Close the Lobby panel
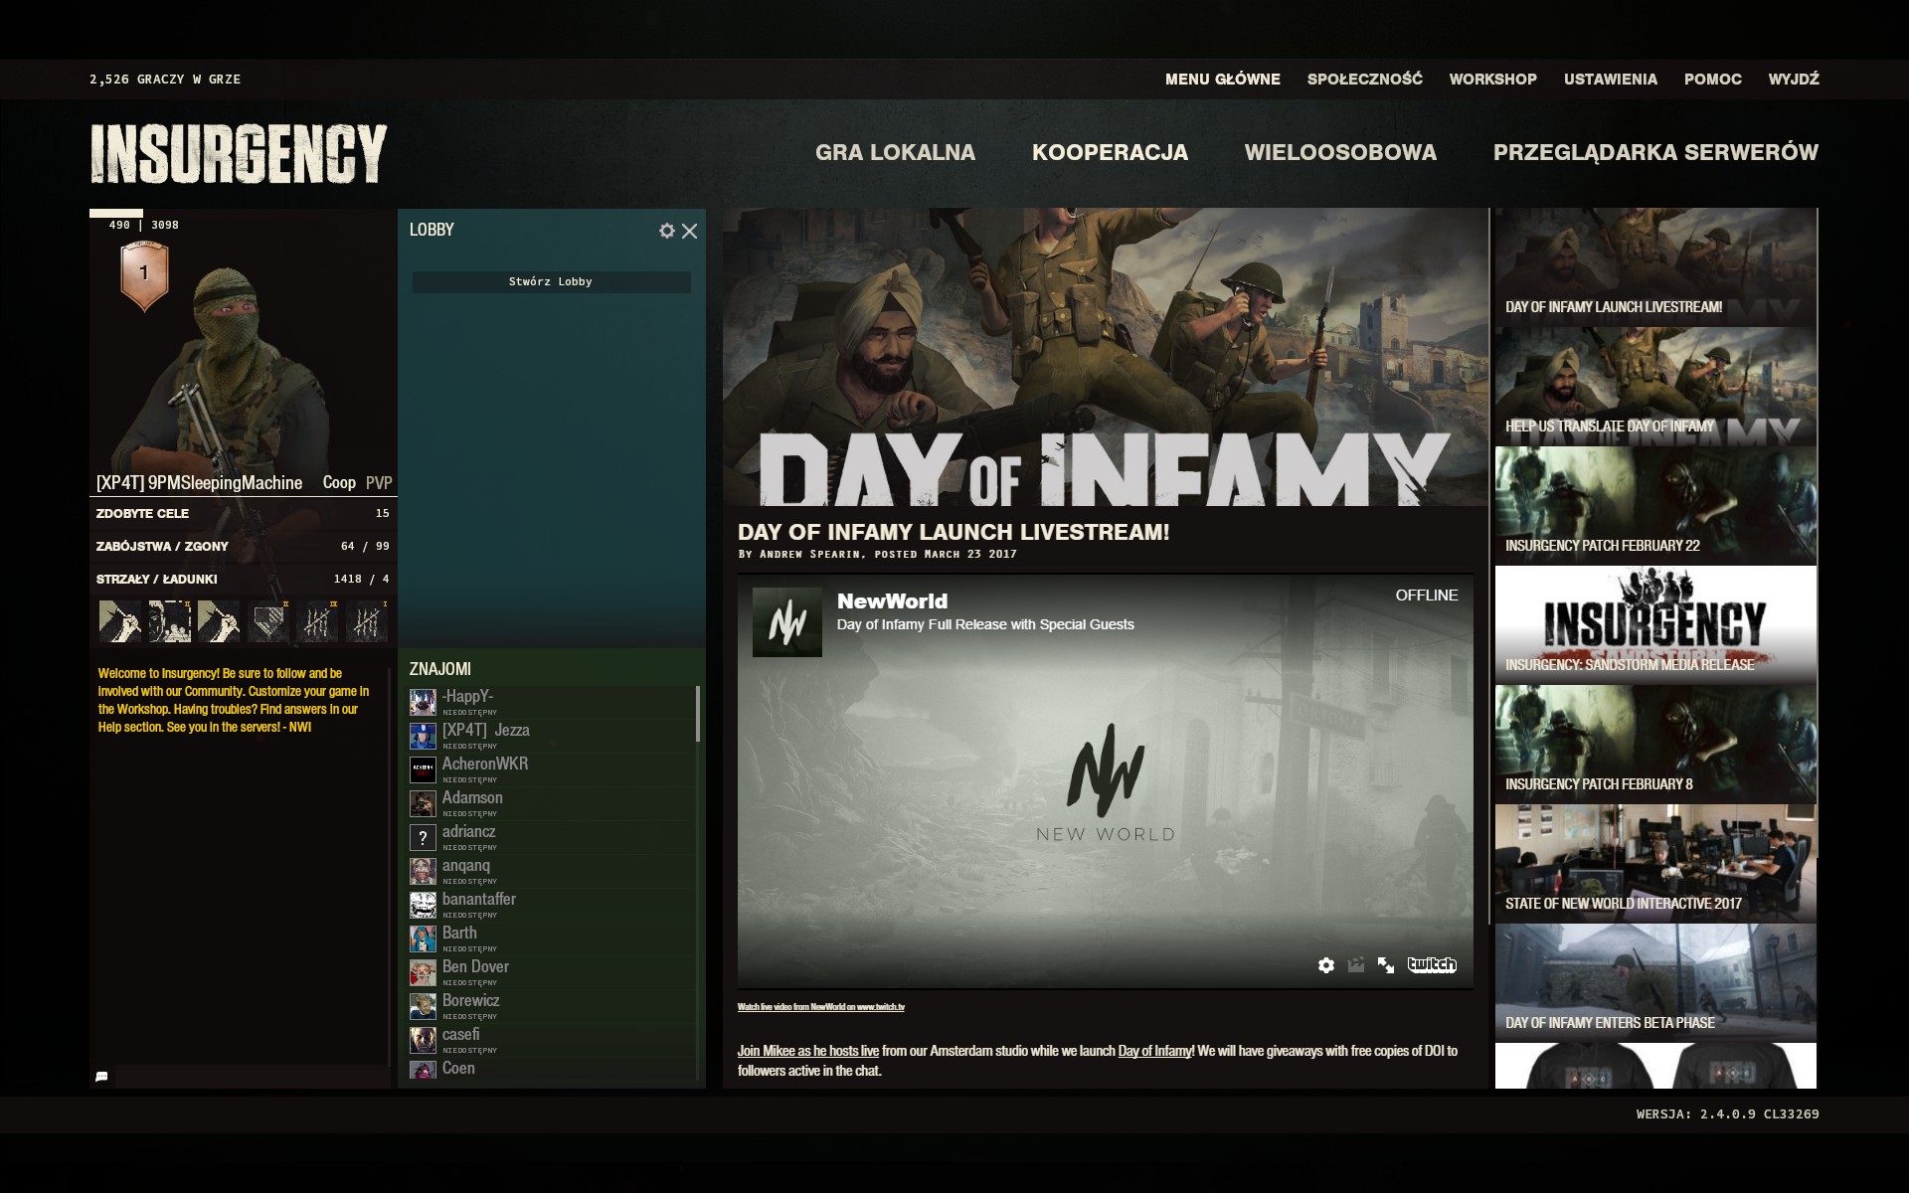The image size is (1909, 1193). click(x=689, y=231)
